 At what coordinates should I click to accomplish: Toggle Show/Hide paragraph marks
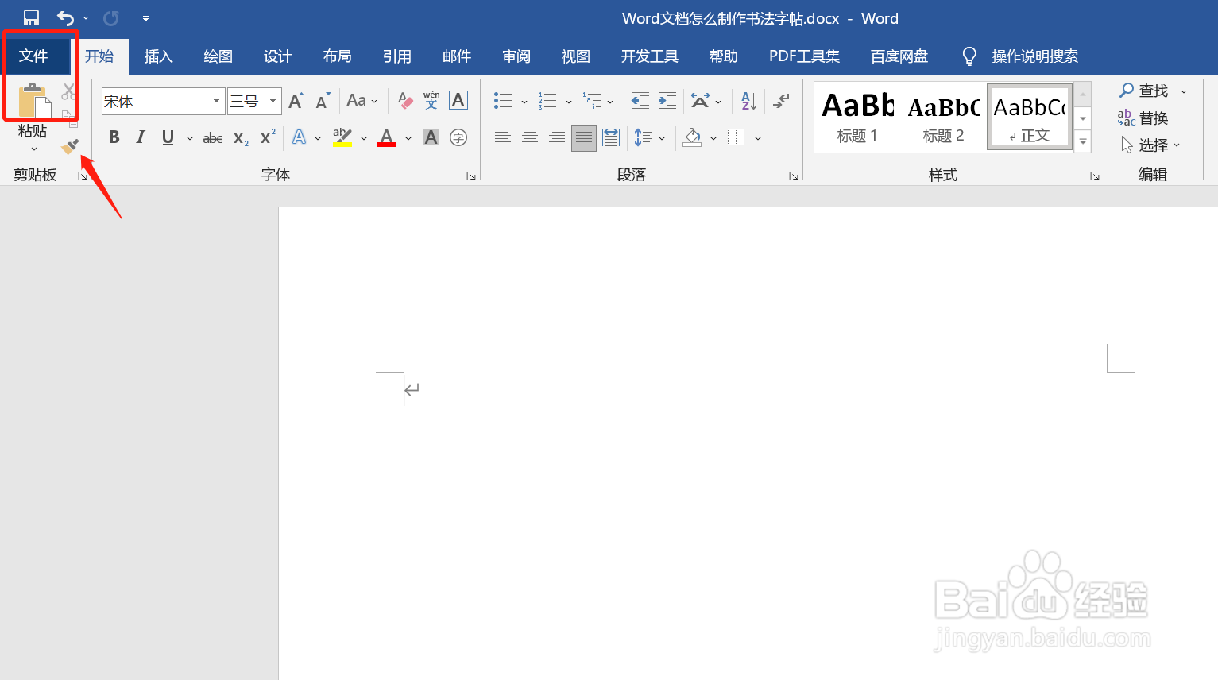tap(782, 101)
